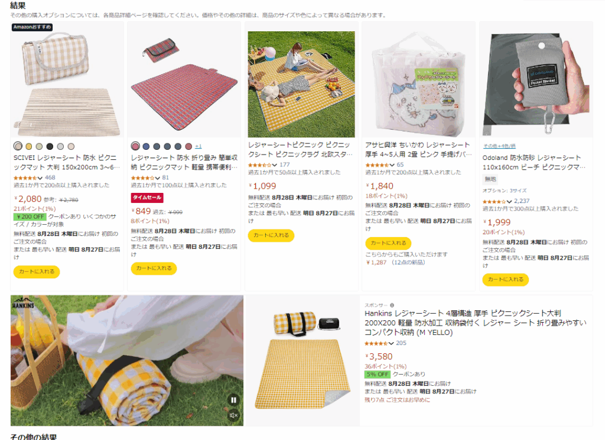Add ¥1,099 yellow picnic rug to cart
The image size is (605, 440).
click(271, 235)
